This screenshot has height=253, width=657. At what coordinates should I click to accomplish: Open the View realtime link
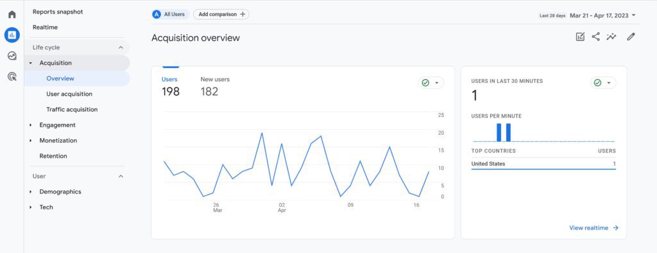(x=593, y=228)
